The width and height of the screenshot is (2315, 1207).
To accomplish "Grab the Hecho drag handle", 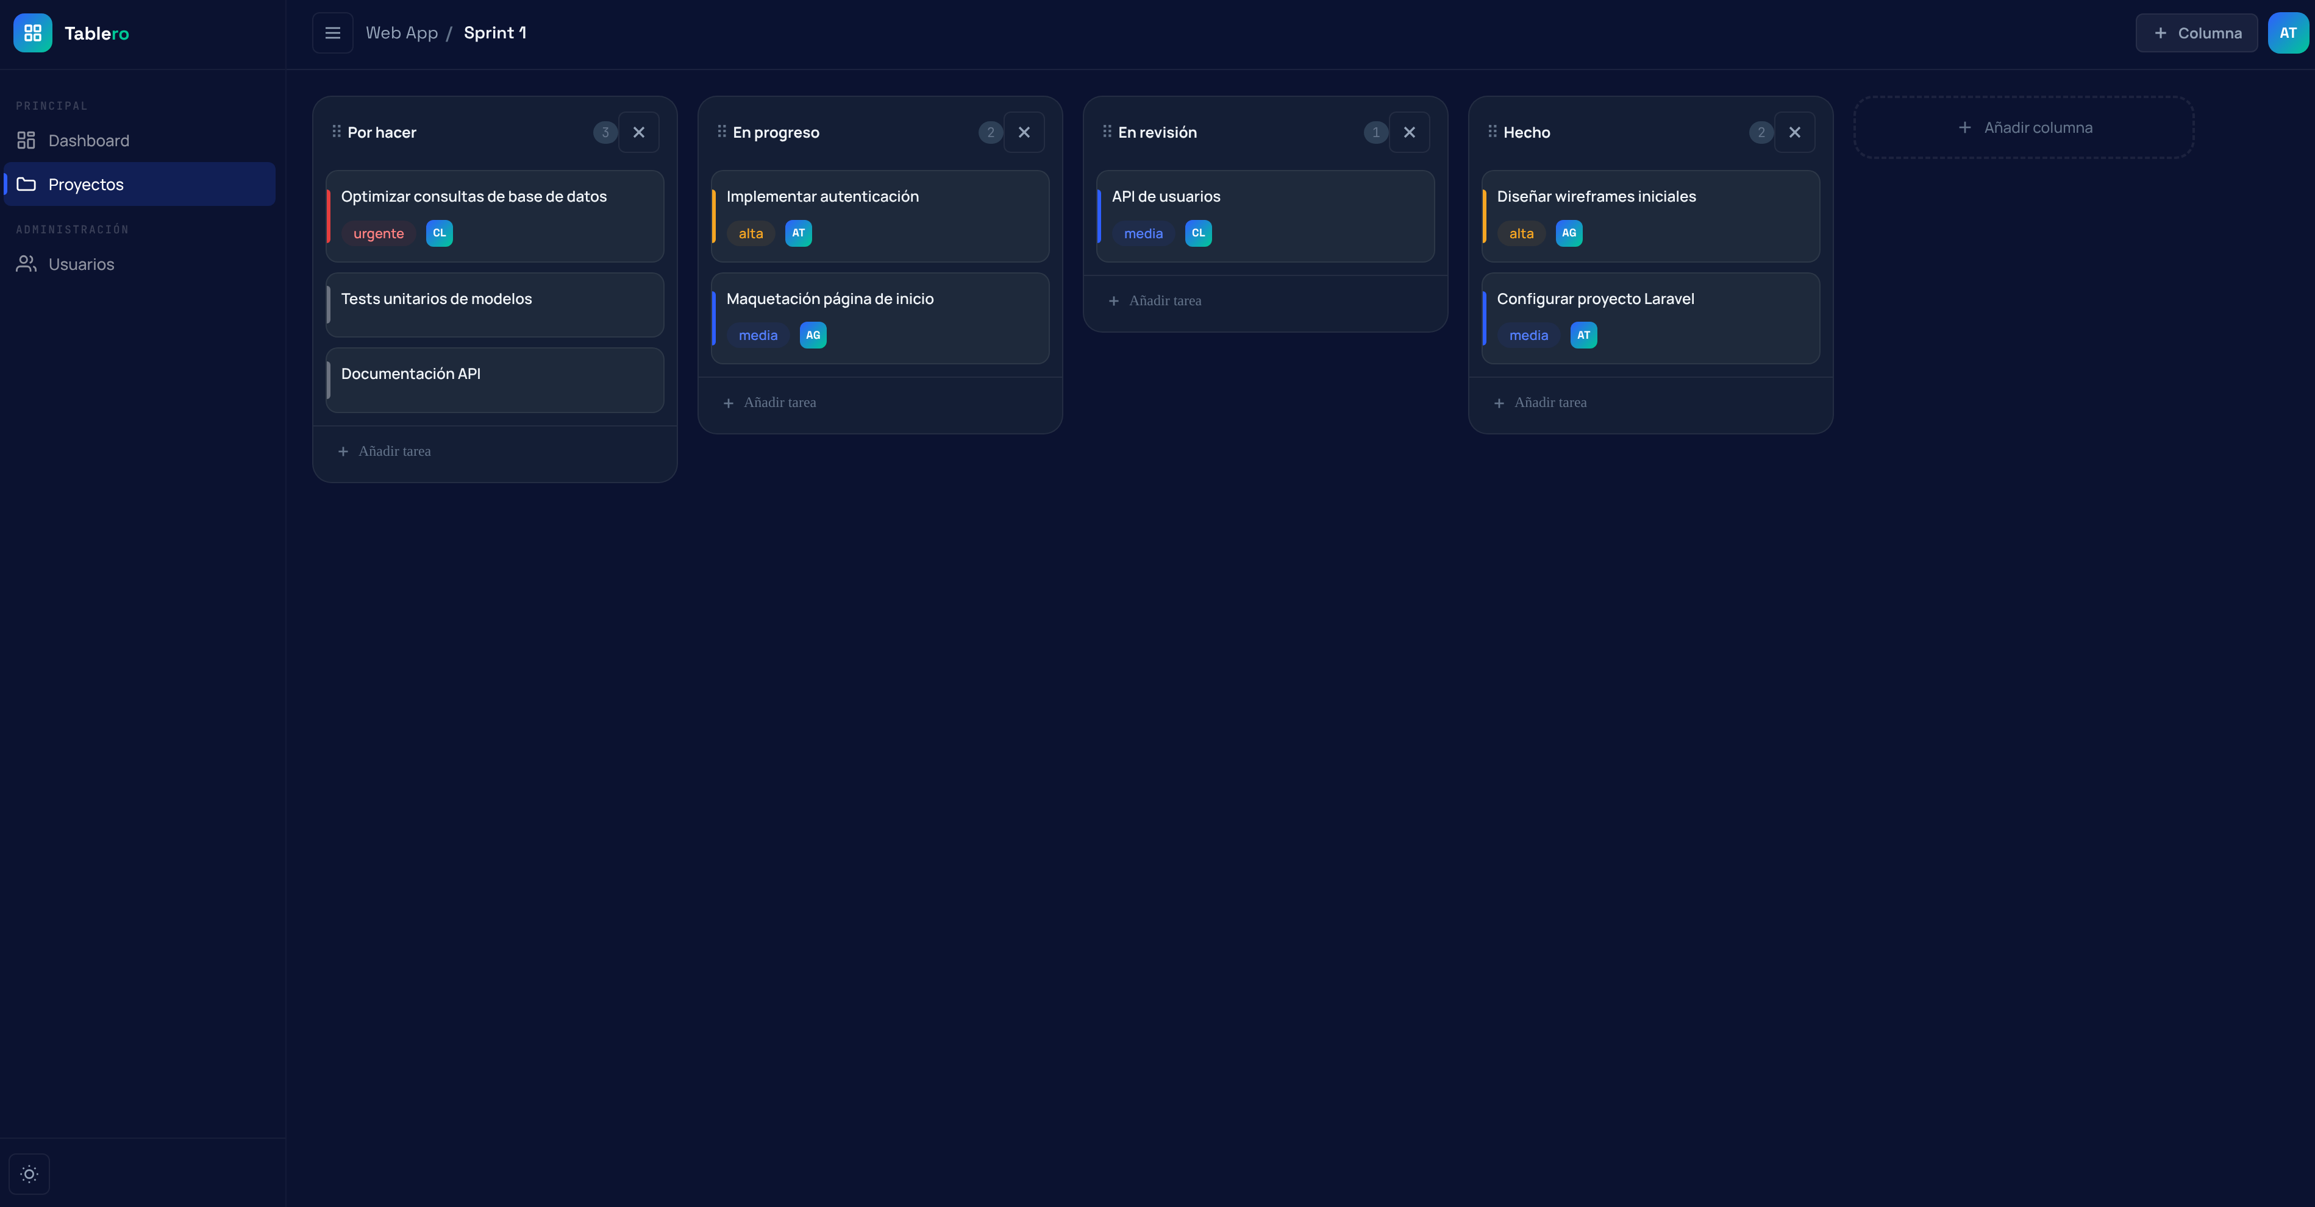I will [x=1493, y=131].
